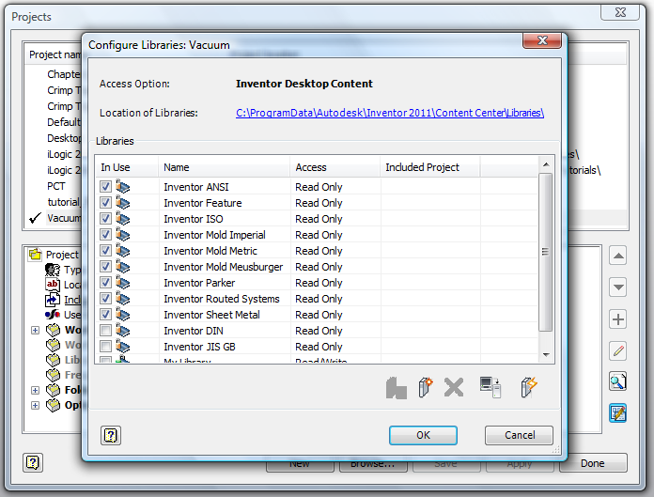Click add plus icon in Projects dialog
654x497 pixels.
click(x=618, y=319)
